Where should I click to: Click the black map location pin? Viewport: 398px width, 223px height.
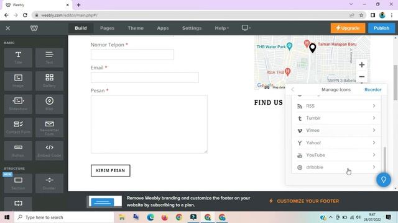(x=312, y=48)
